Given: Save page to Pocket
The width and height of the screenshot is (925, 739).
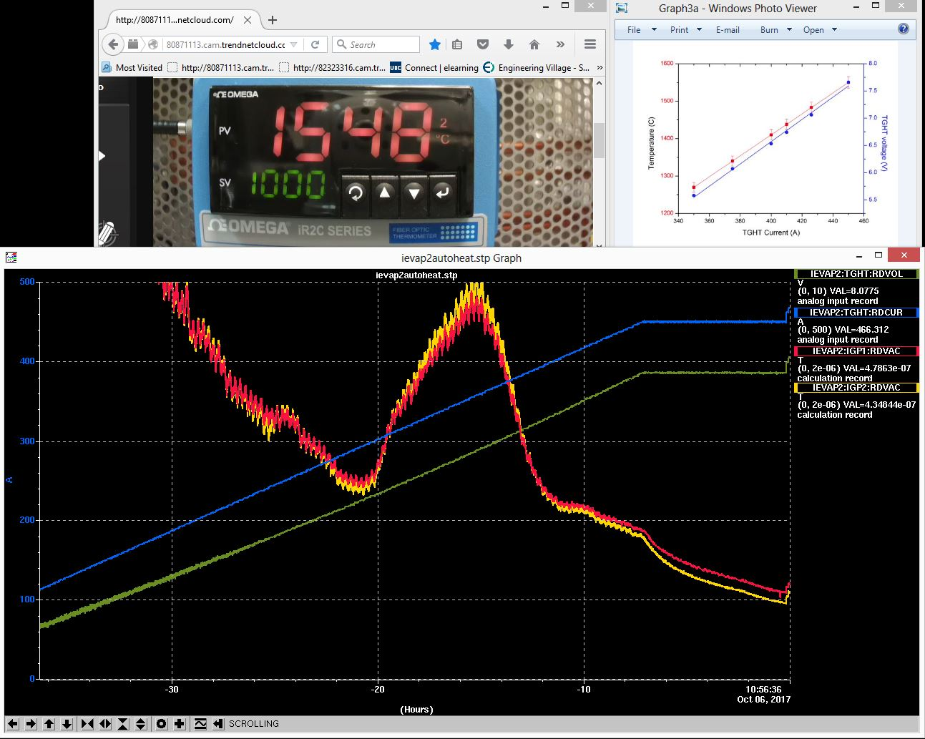Looking at the screenshot, I should tap(483, 44).
